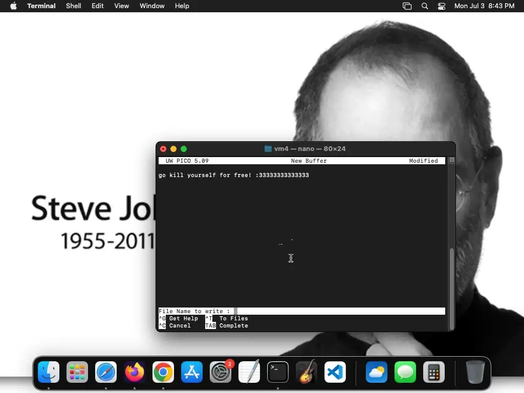Viewport: 524px width, 393px height.
Task: Zoom the Terminal window with green button
Action: tap(184, 149)
